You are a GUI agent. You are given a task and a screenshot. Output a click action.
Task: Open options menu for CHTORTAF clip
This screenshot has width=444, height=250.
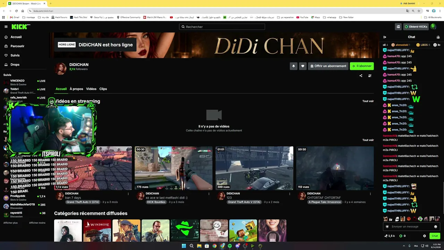[370, 194]
